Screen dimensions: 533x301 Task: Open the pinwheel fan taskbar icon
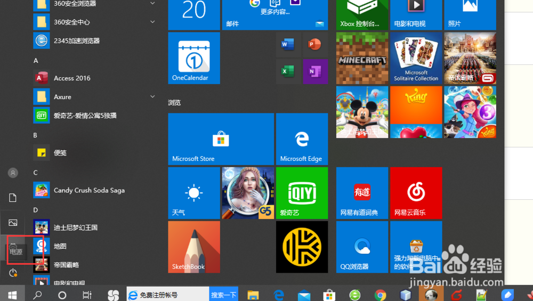[113, 295]
